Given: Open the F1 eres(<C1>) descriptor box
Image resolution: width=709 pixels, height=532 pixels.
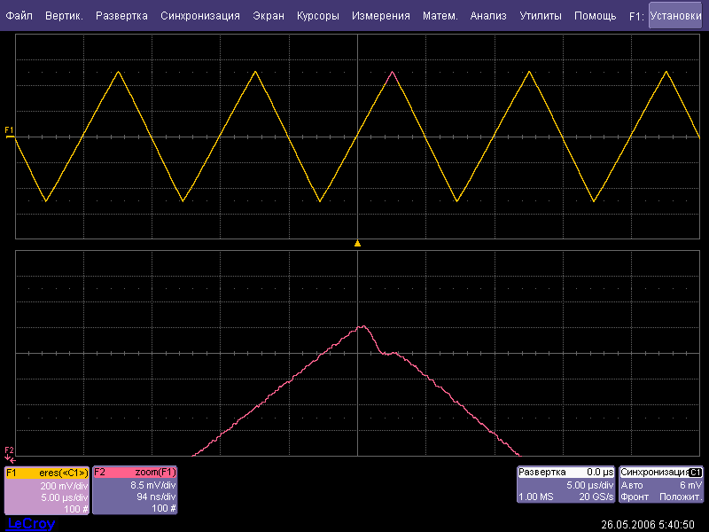Looking at the screenshot, I should pyautogui.click(x=47, y=490).
